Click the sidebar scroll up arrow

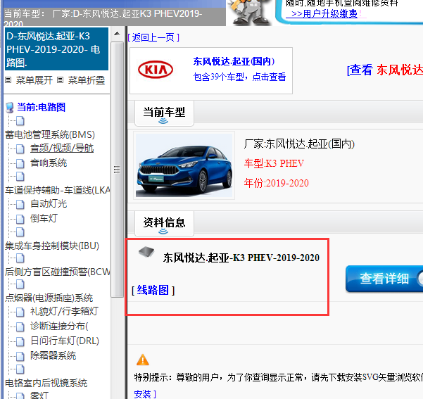coord(117,34)
